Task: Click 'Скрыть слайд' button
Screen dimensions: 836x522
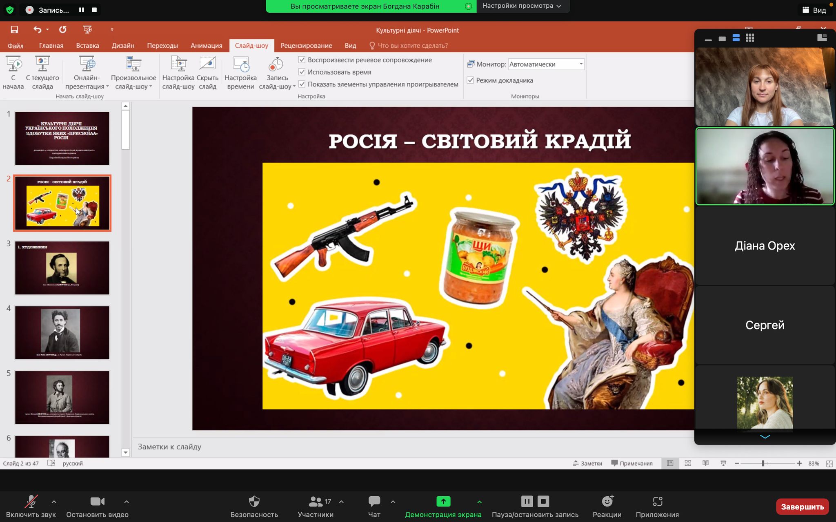Action: (207, 73)
